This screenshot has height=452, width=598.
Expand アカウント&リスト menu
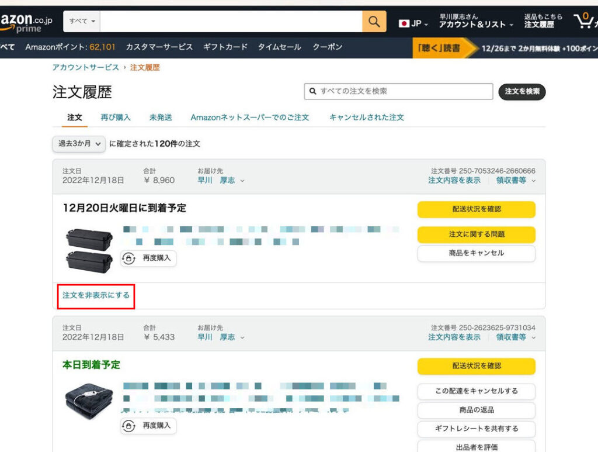476,25
